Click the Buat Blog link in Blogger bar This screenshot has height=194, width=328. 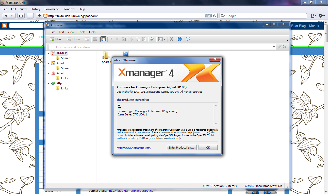299,26
